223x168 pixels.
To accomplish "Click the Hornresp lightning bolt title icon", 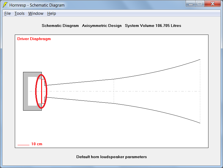I will [x=5, y=5].
